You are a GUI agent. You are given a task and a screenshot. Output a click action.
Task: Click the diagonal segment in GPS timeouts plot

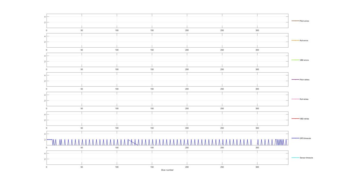pyautogui.click(x=133, y=142)
